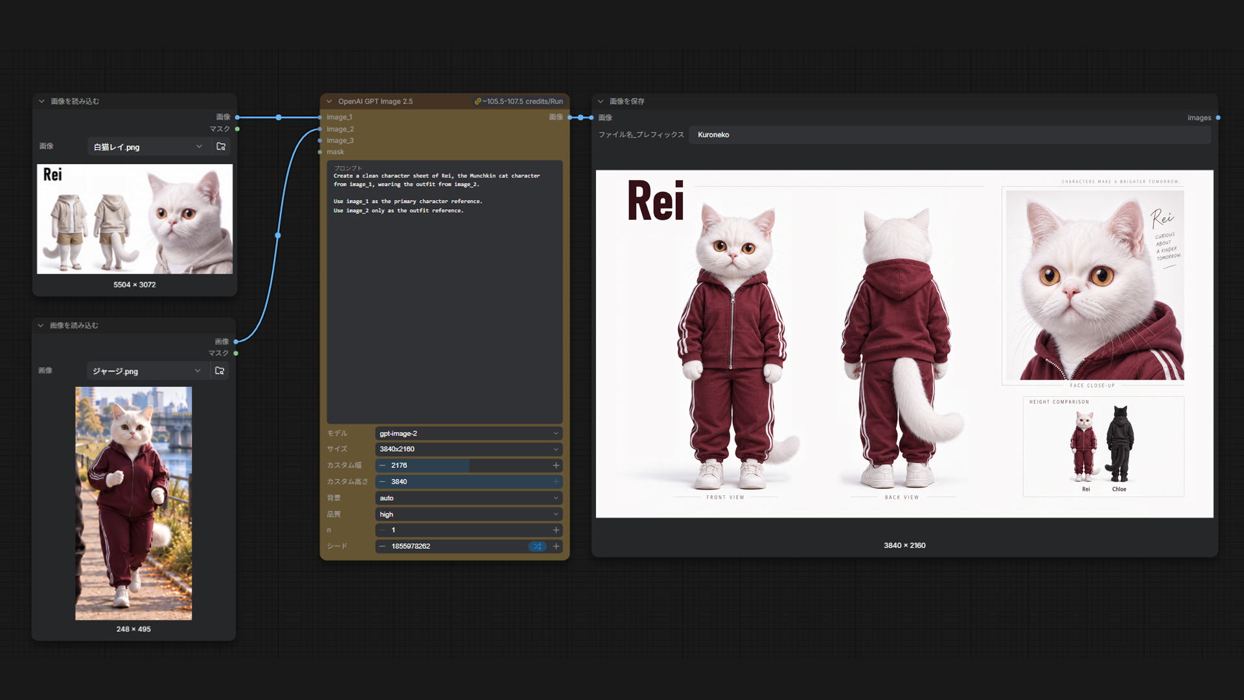Click the image_1 input socket
Image resolution: width=1244 pixels, height=700 pixels.
320,117
